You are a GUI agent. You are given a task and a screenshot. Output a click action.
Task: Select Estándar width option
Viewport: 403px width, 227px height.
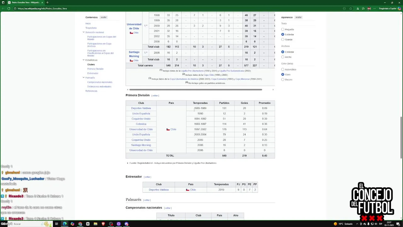point(283,52)
